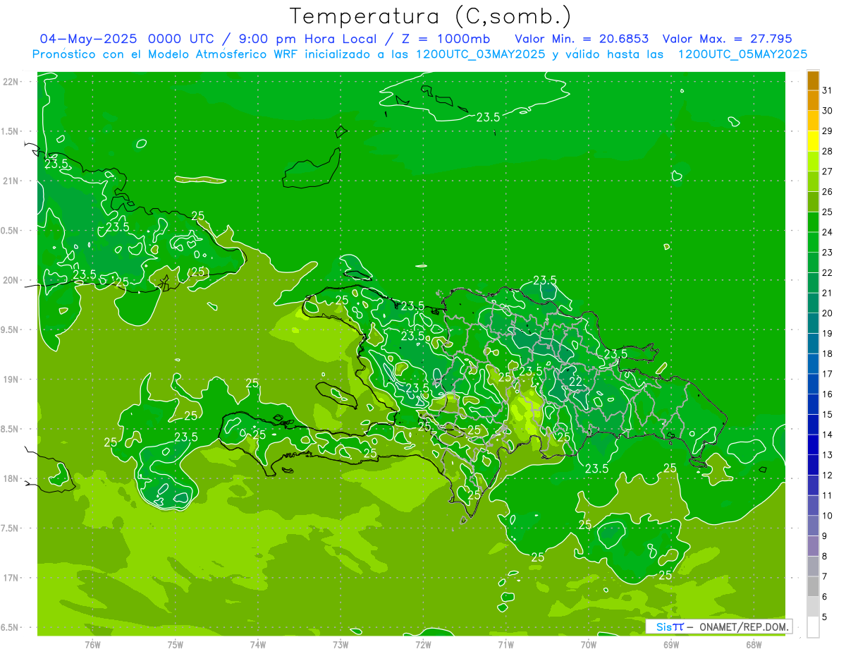Click the "68W" longitude axis label
The image size is (846, 654).
tap(754, 644)
